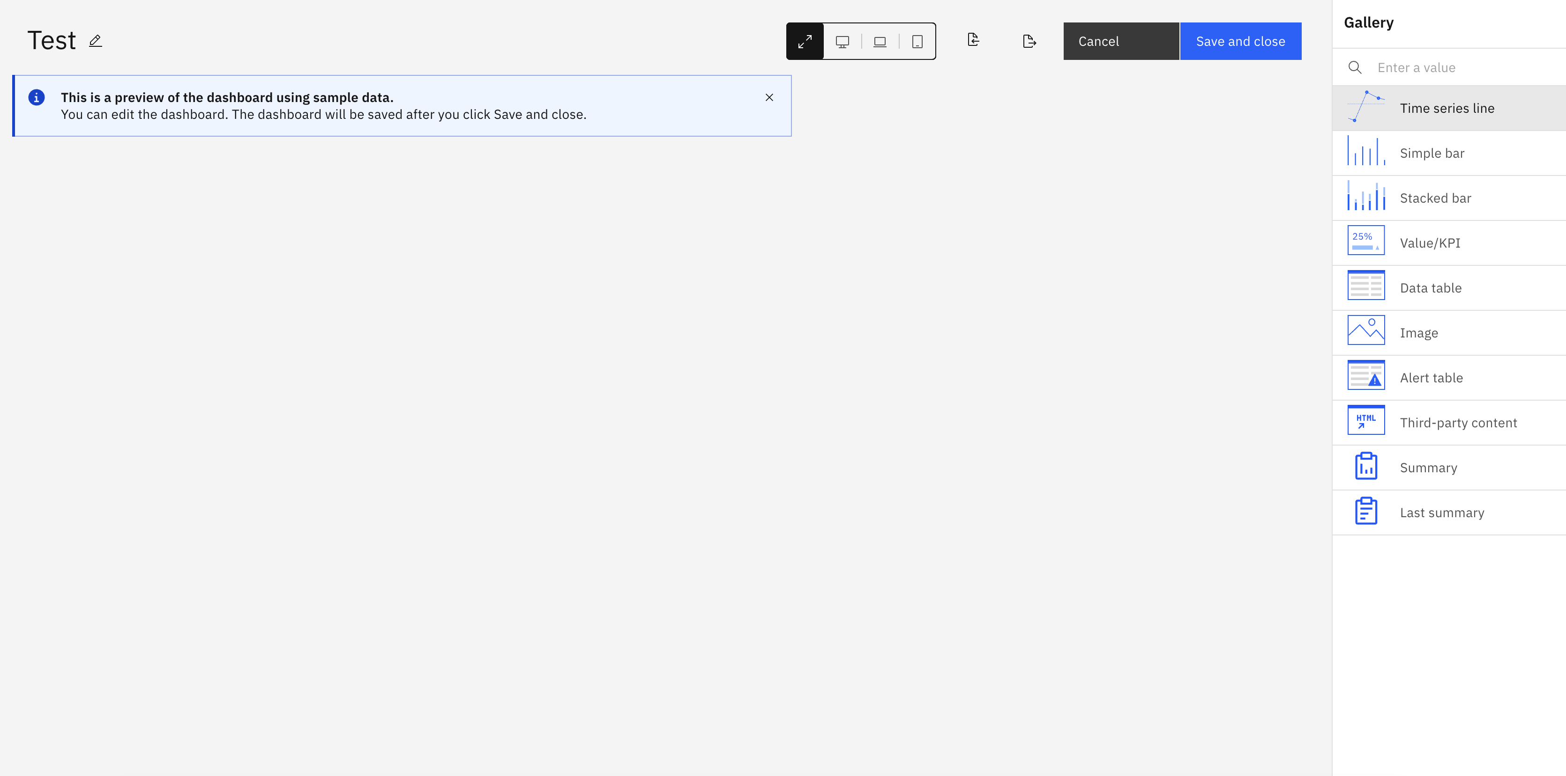Select Time series line label
This screenshot has width=1566, height=776.
(1447, 108)
